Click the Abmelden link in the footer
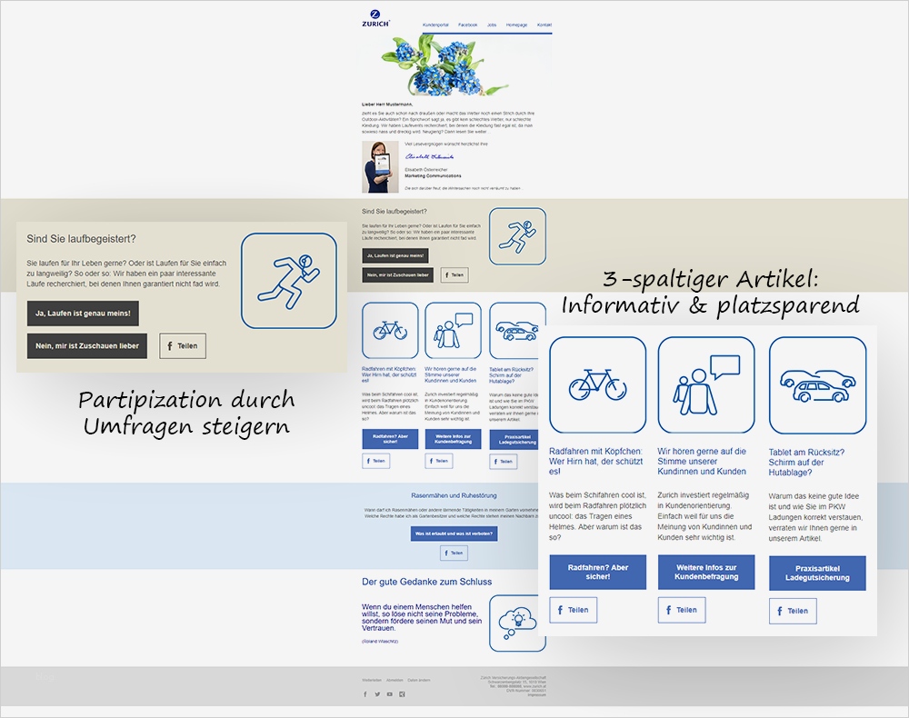909x718 pixels. click(395, 680)
